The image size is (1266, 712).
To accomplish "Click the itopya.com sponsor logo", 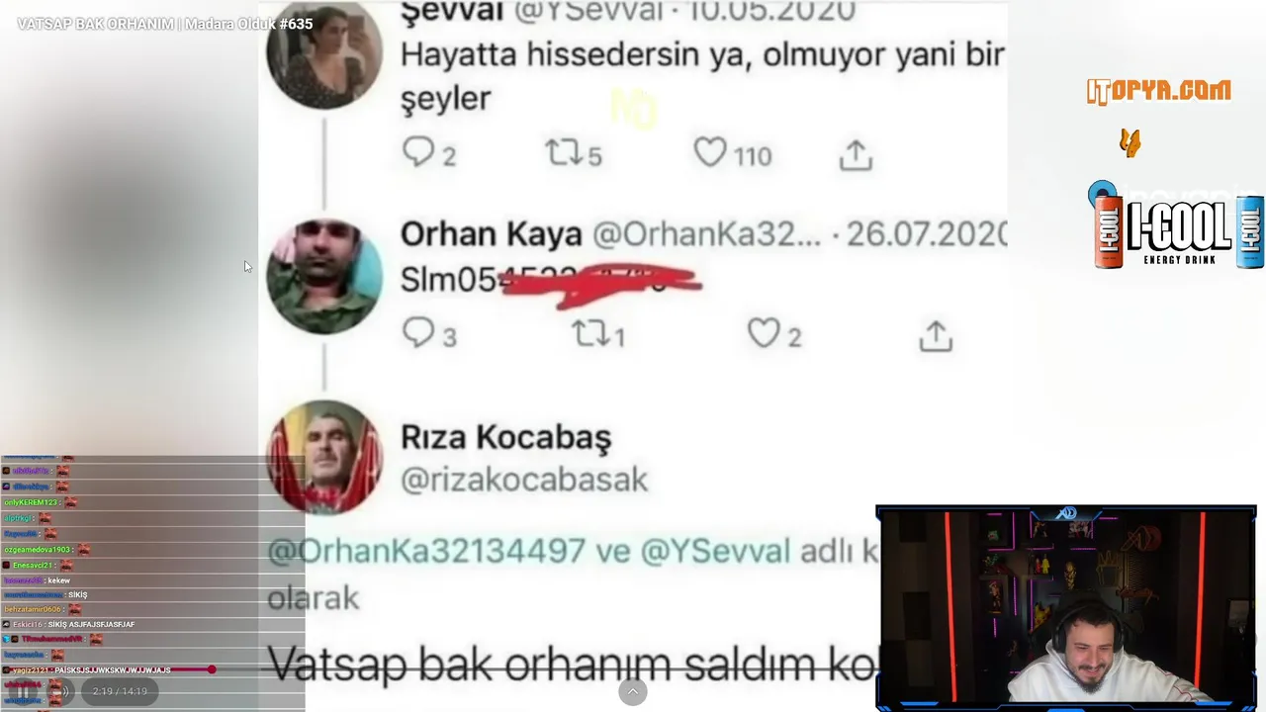I will (1159, 91).
